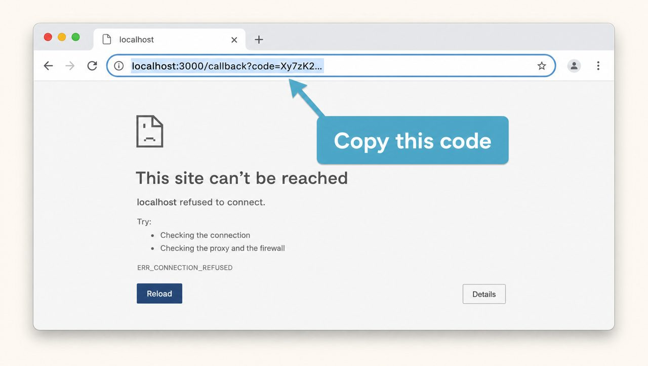This screenshot has width=648, height=366.
Task: Go back with the back arrow
Action: click(48, 66)
